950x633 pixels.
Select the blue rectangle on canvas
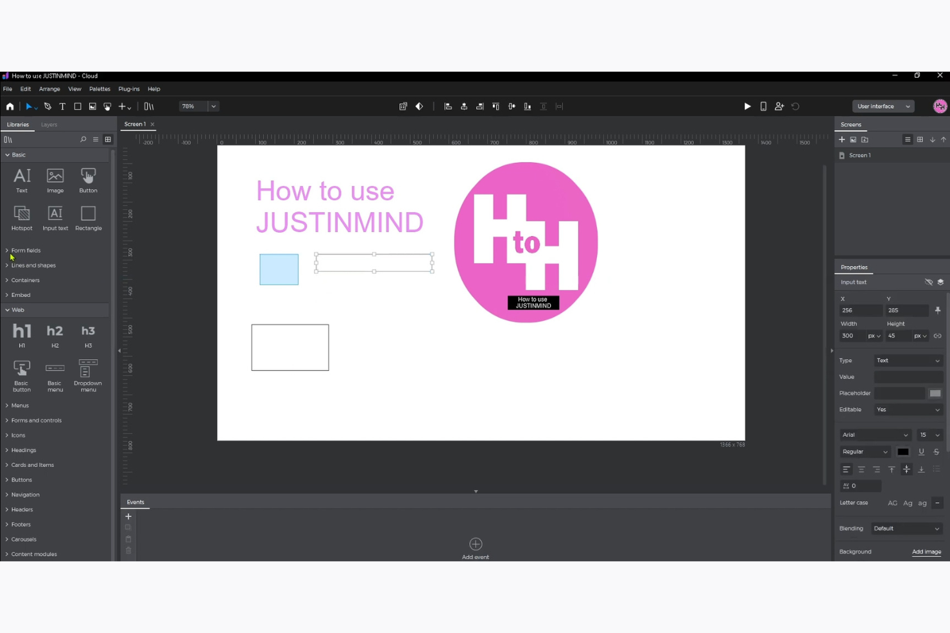tap(279, 269)
